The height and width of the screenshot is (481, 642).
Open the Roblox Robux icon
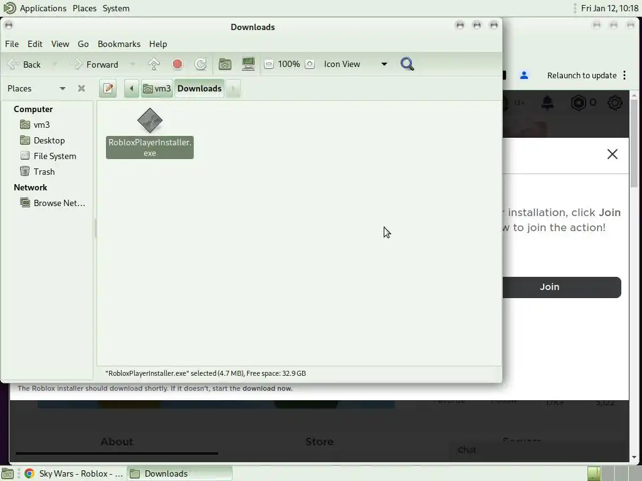578,103
